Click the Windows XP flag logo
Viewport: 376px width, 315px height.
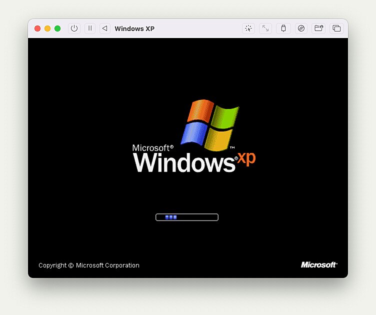210,125
